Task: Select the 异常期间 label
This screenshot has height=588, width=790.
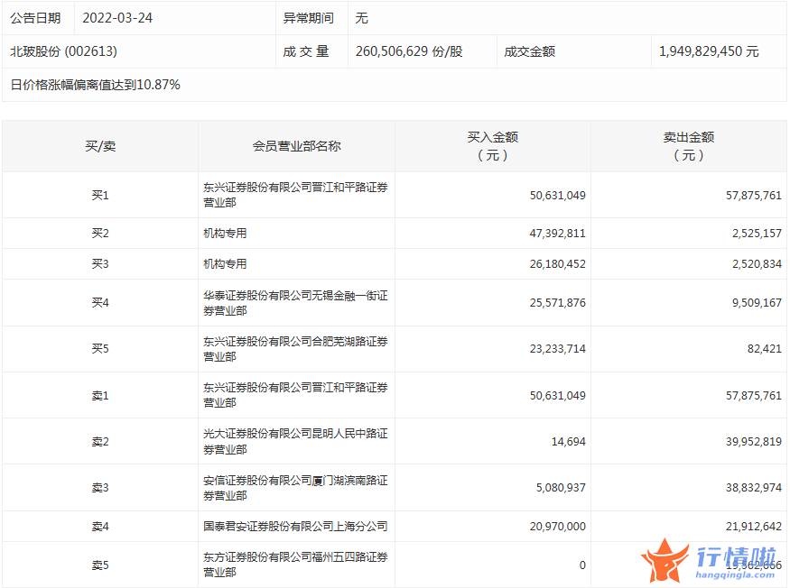Action: pos(309,18)
